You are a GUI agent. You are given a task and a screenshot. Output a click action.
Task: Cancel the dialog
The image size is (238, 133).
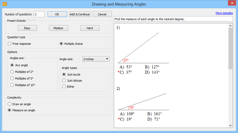click(102, 14)
